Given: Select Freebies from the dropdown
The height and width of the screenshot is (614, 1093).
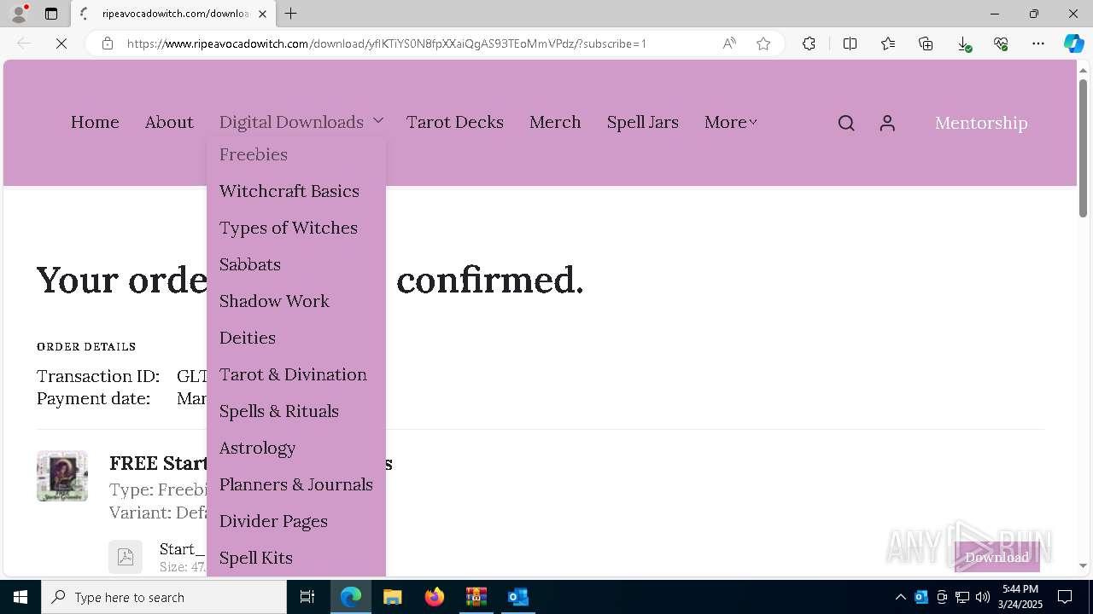Looking at the screenshot, I should tap(254, 154).
